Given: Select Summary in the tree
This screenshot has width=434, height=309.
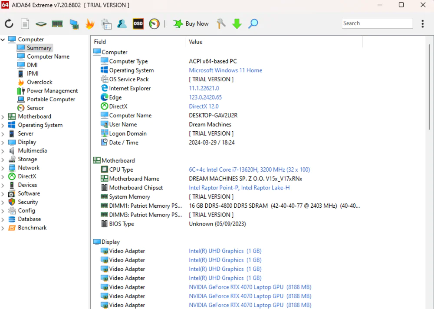Looking at the screenshot, I should 34,48.
